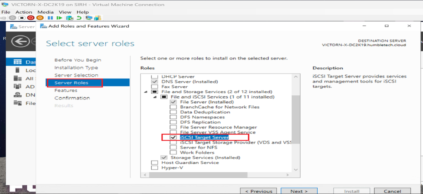423x194 pixels.
Task: Check the Server for NFS checkbox
Action: pos(173,147)
